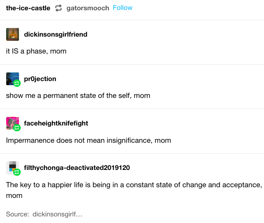
Task: Click "Impermanence does not mean insignificance" text
Action: (88, 140)
